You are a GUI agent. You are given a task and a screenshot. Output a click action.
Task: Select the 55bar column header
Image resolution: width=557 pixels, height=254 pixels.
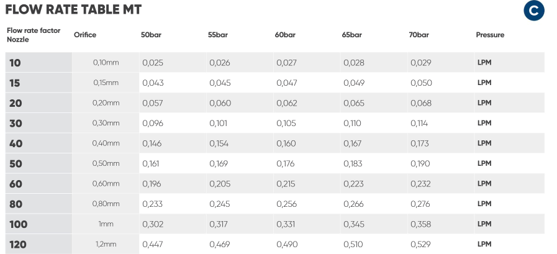tap(218, 35)
